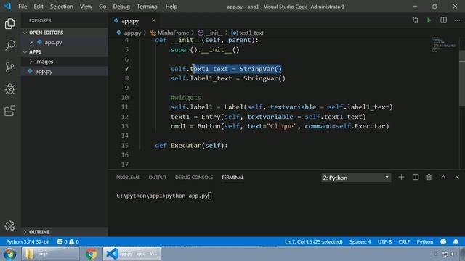Viewport: 465px width, 261px height.
Task: Open the Explorer view in activity bar
Action: click(9, 24)
